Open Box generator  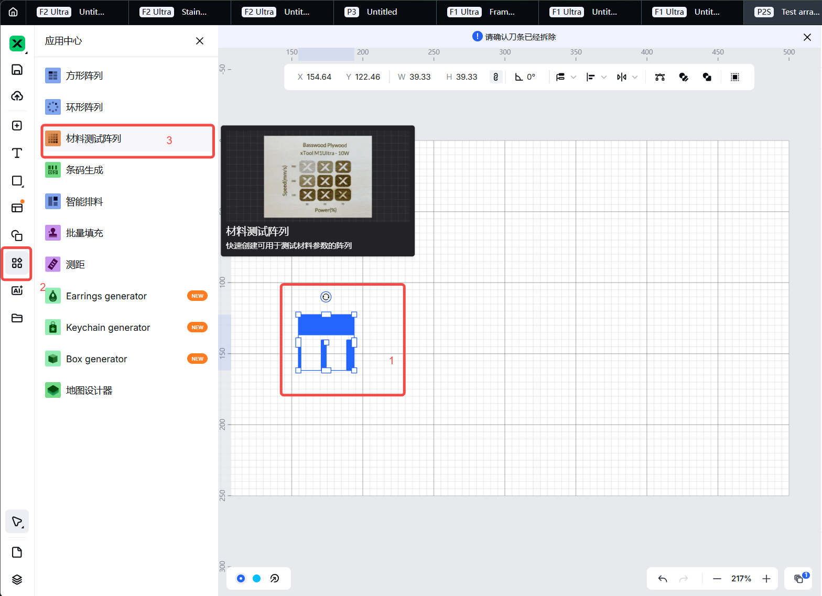[96, 359]
